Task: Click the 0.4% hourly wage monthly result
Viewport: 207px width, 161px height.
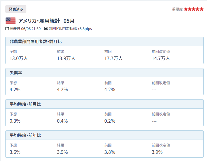Action: coord(62,121)
